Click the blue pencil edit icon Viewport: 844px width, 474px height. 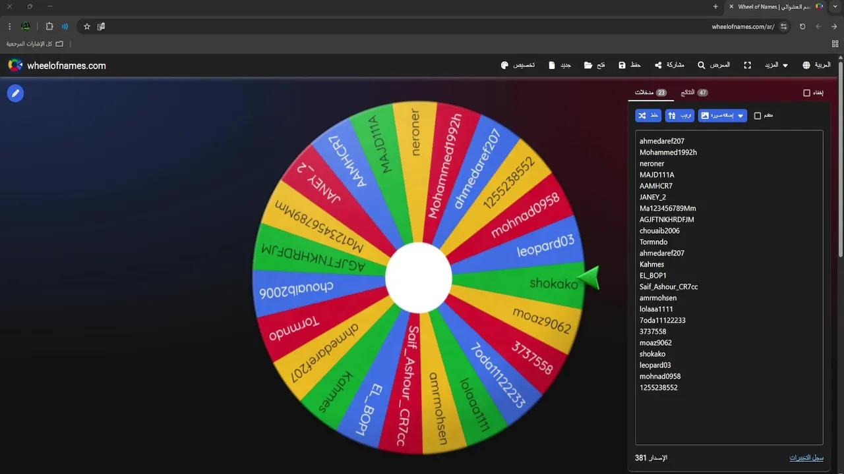[15, 93]
